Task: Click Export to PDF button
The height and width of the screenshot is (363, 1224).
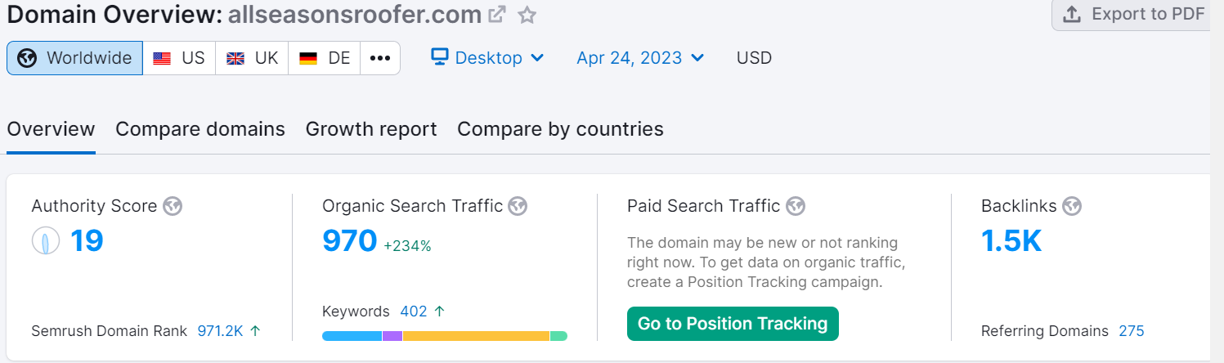Action: 1132,15
